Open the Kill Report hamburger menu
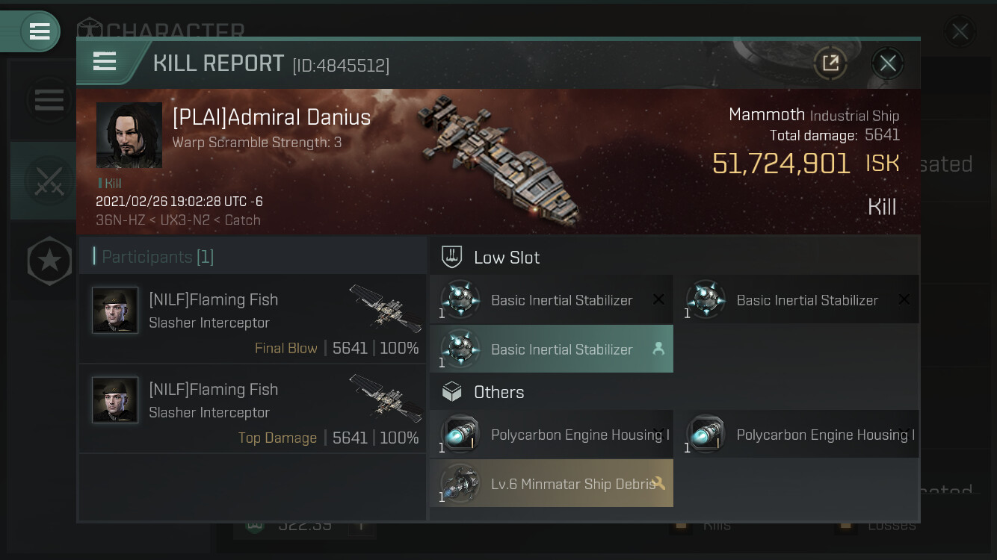The width and height of the screenshot is (997, 560). (x=105, y=62)
